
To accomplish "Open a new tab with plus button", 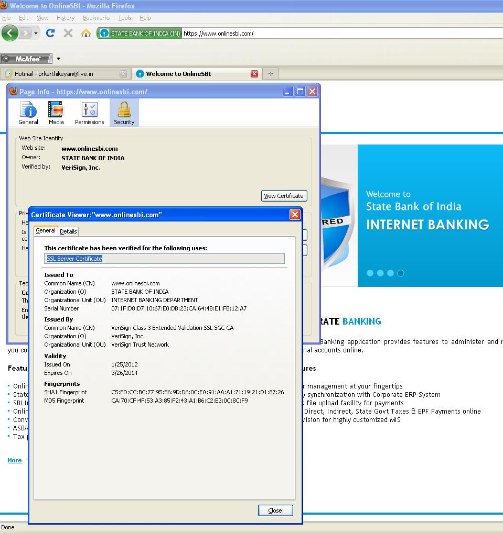I will coord(271,74).
